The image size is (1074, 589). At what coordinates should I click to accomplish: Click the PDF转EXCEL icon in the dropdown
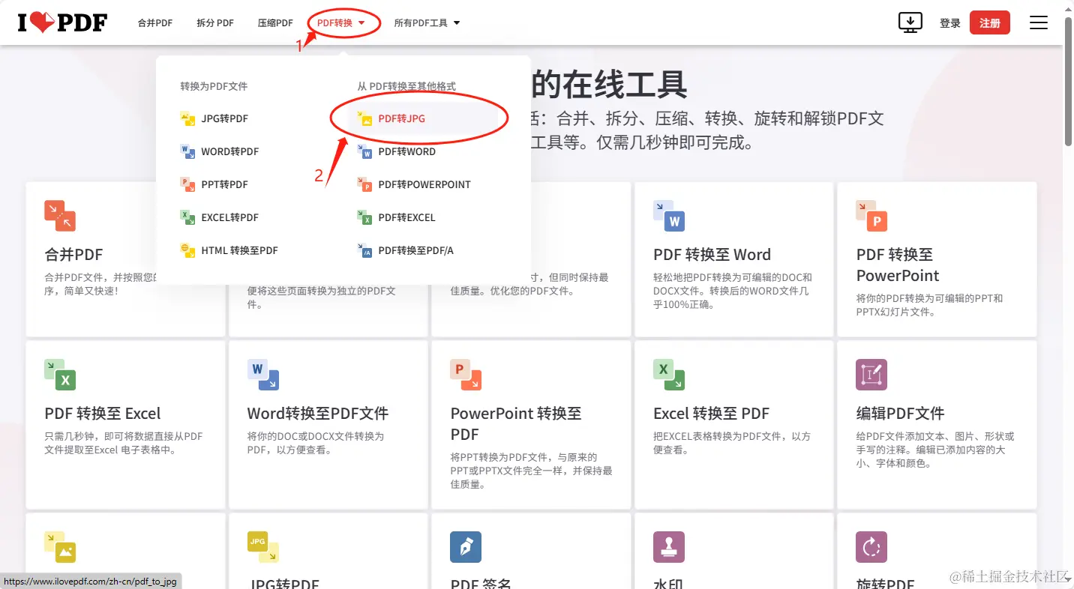(x=364, y=217)
